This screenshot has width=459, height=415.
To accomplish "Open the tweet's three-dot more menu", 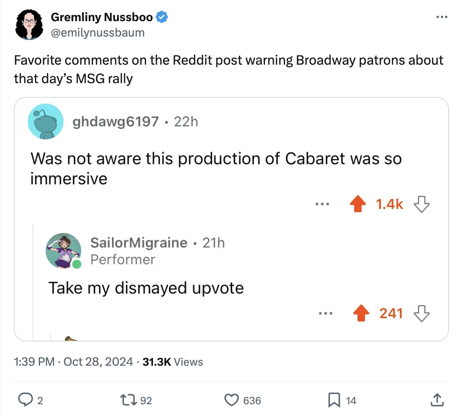I will [x=442, y=17].
